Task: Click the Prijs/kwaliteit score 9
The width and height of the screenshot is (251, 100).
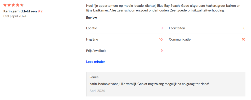Action: (x=162, y=51)
